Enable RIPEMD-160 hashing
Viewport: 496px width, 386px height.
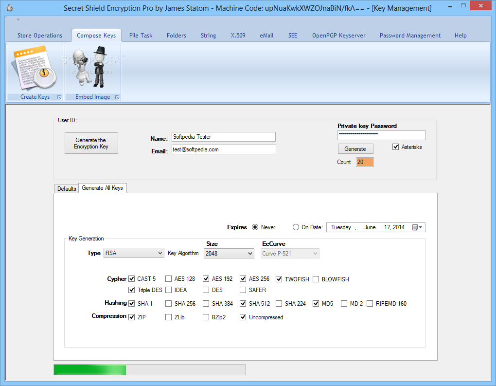(370, 304)
